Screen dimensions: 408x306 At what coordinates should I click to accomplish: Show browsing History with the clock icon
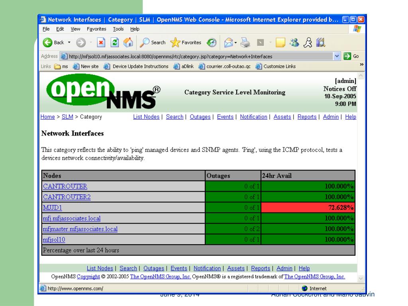(x=212, y=42)
